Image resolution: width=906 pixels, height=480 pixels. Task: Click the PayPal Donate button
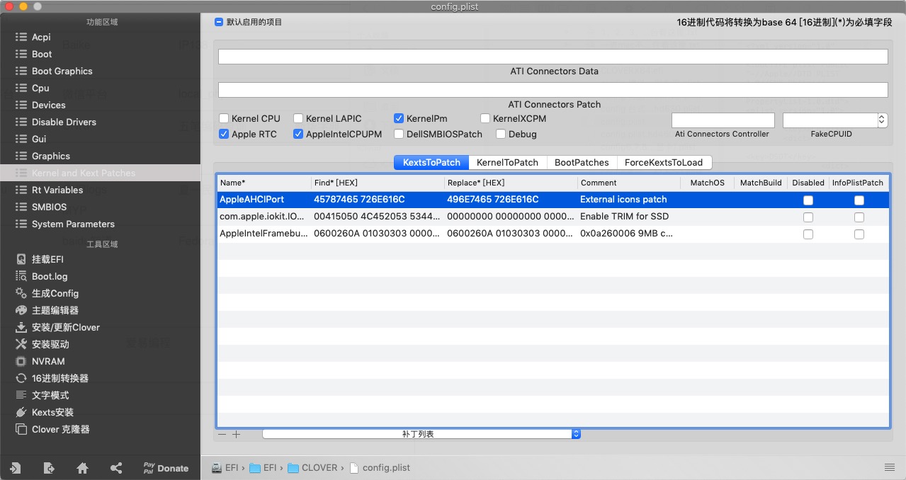coord(166,468)
